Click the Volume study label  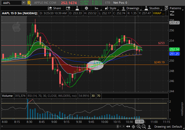(x=7, y=96)
